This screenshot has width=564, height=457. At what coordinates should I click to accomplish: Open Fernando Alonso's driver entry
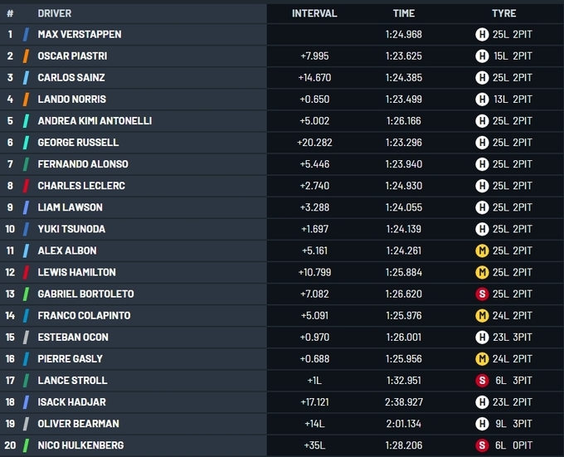click(83, 164)
